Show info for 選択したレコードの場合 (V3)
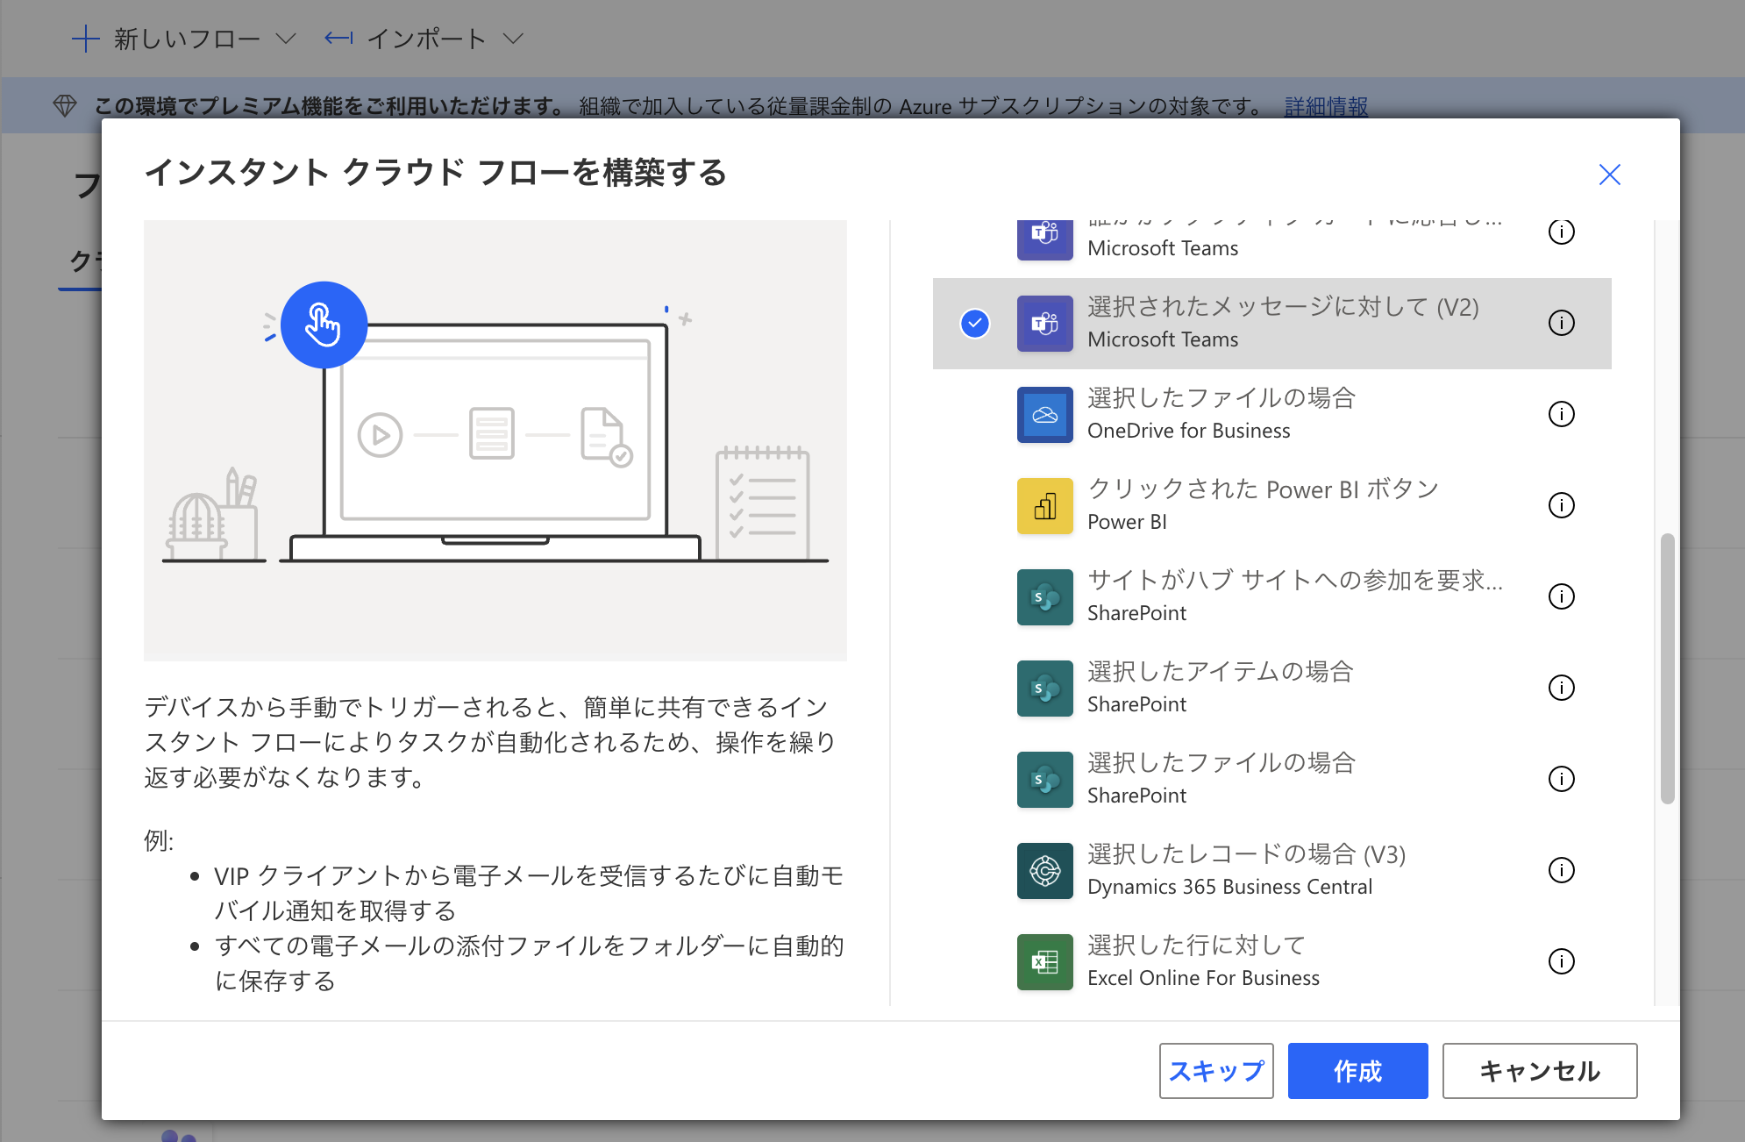The width and height of the screenshot is (1745, 1142). click(x=1561, y=870)
